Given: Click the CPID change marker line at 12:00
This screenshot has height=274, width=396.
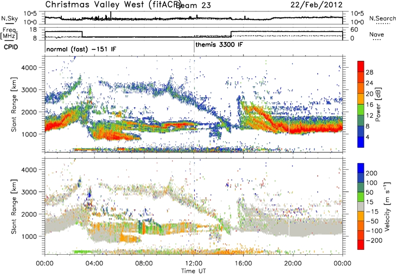Looking at the screenshot, I should tap(194, 46).
